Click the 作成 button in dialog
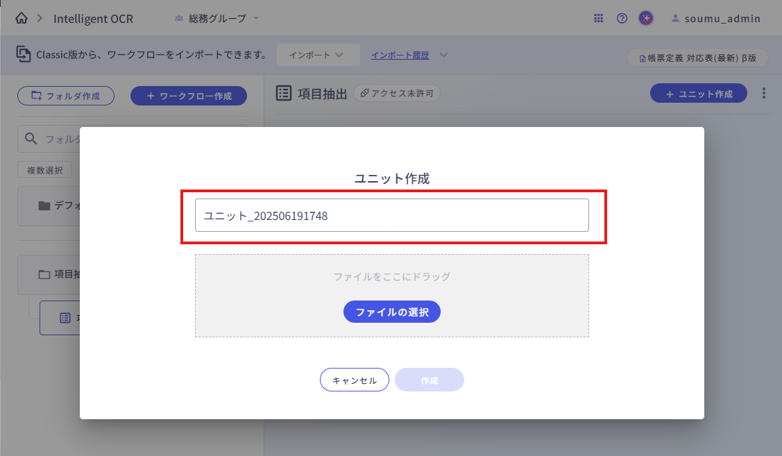Screen dimensions: 782x456 (x=429, y=380)
